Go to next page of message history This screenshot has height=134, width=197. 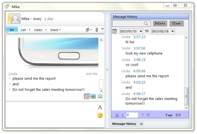pyautogui.click(x=143, y=115)
